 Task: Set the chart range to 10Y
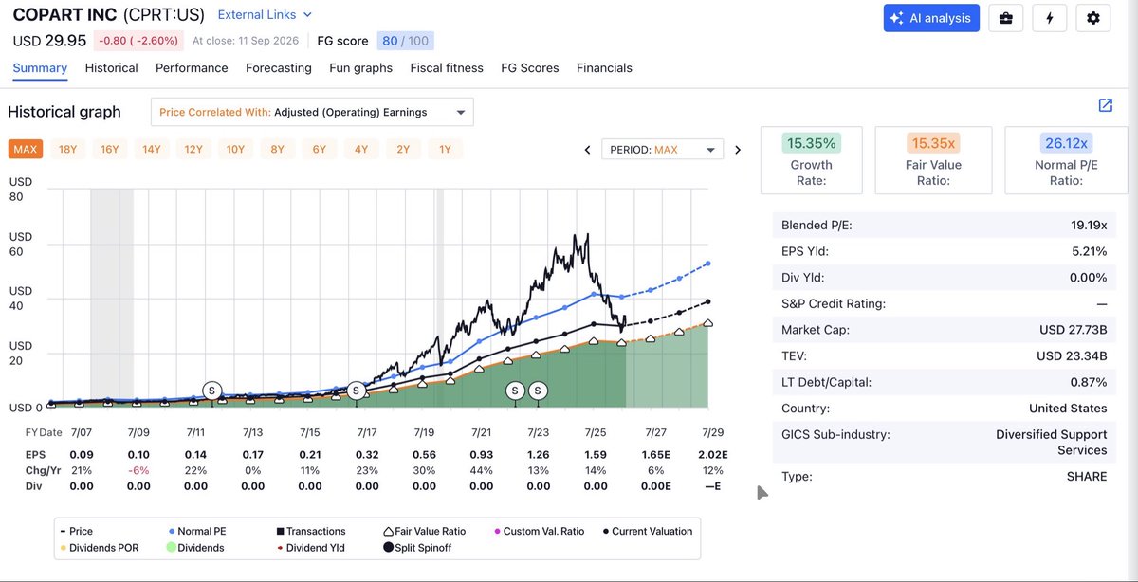point(235,149)
